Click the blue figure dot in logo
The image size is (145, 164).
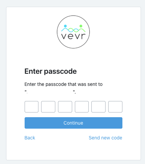click(x=65, y=26)
